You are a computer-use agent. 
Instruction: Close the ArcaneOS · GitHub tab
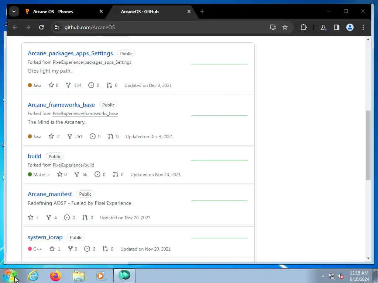pos(189,11)
